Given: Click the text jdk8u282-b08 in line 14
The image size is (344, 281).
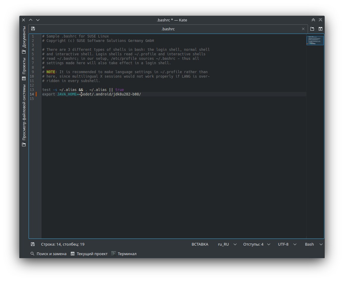Looking at the screenshot, I should tap(126, 94).
